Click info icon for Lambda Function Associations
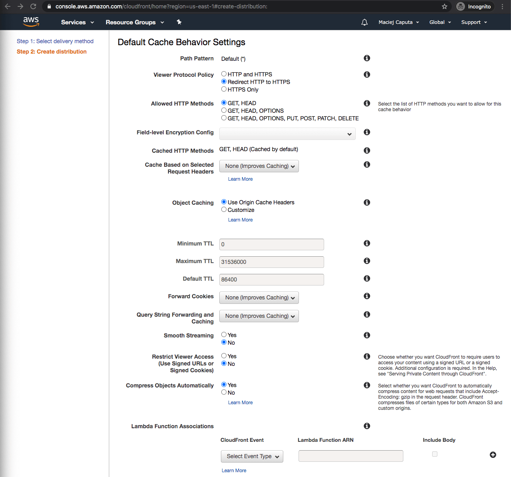 [367, 426]
